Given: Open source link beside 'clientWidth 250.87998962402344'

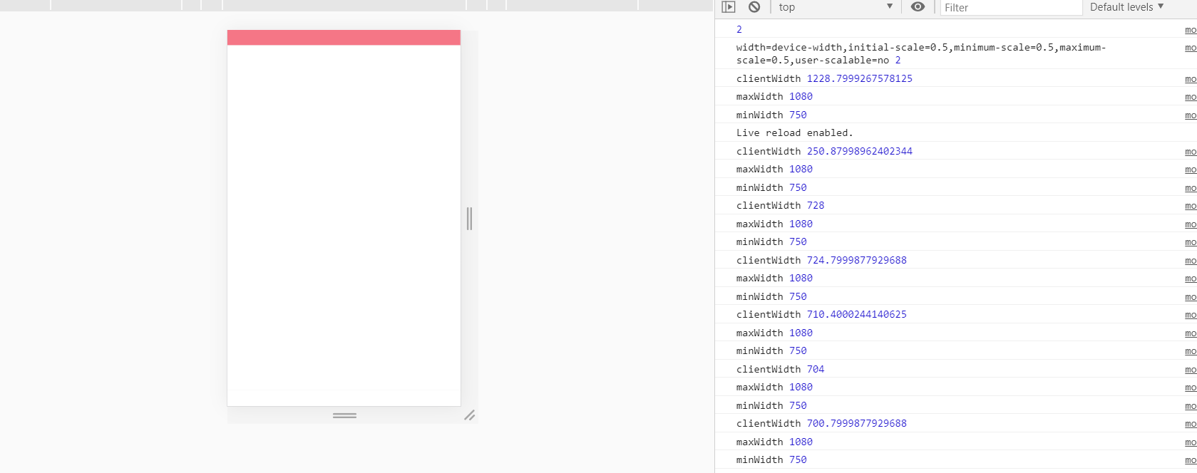Looking at the screenshot, I should [x=1191, y=152].
